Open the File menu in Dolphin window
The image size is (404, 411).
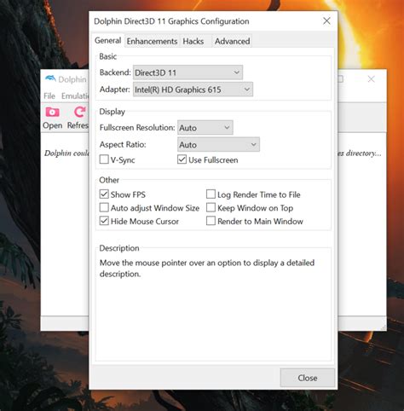[49, 96]
